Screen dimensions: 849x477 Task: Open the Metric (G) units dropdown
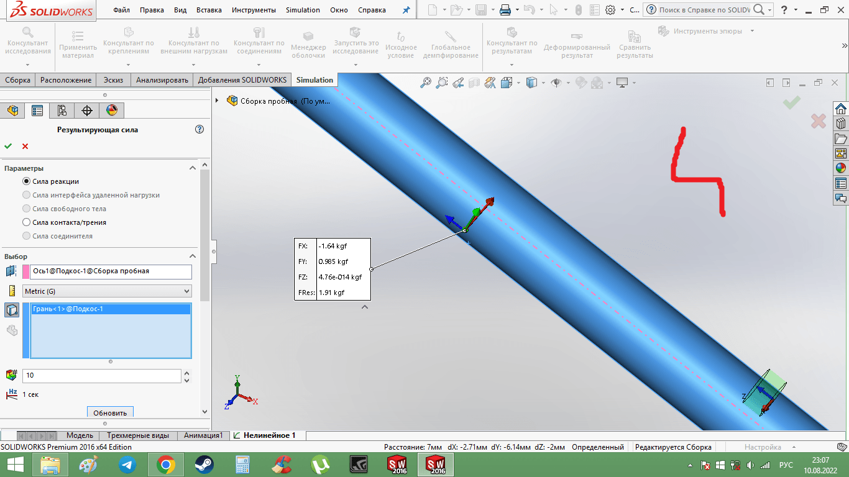[107, 291]
